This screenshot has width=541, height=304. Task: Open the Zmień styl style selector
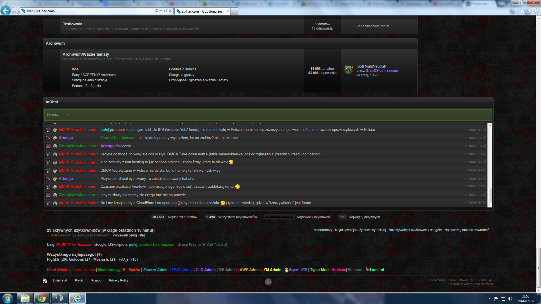coord(59,280)
